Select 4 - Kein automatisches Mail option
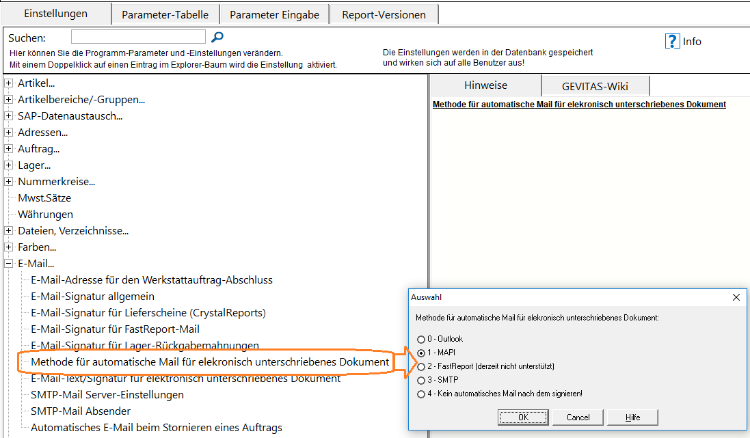The image size is (750, 438). pos(421,394)
